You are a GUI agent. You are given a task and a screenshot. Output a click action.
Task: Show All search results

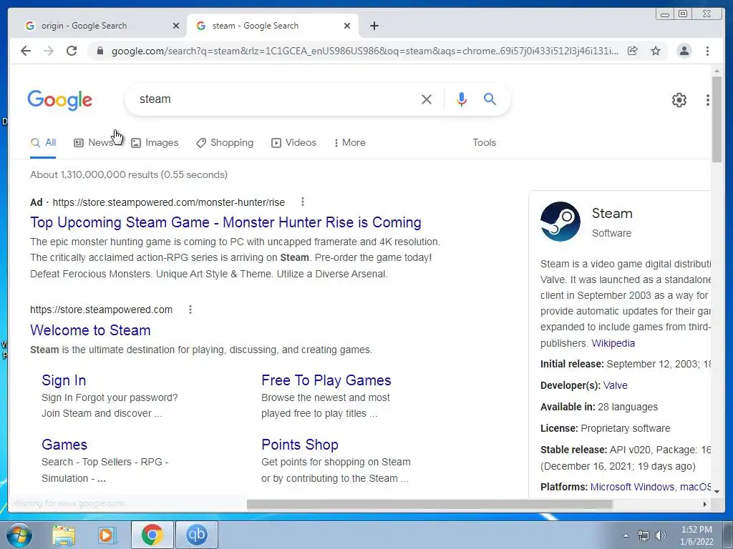pos(43,142)
